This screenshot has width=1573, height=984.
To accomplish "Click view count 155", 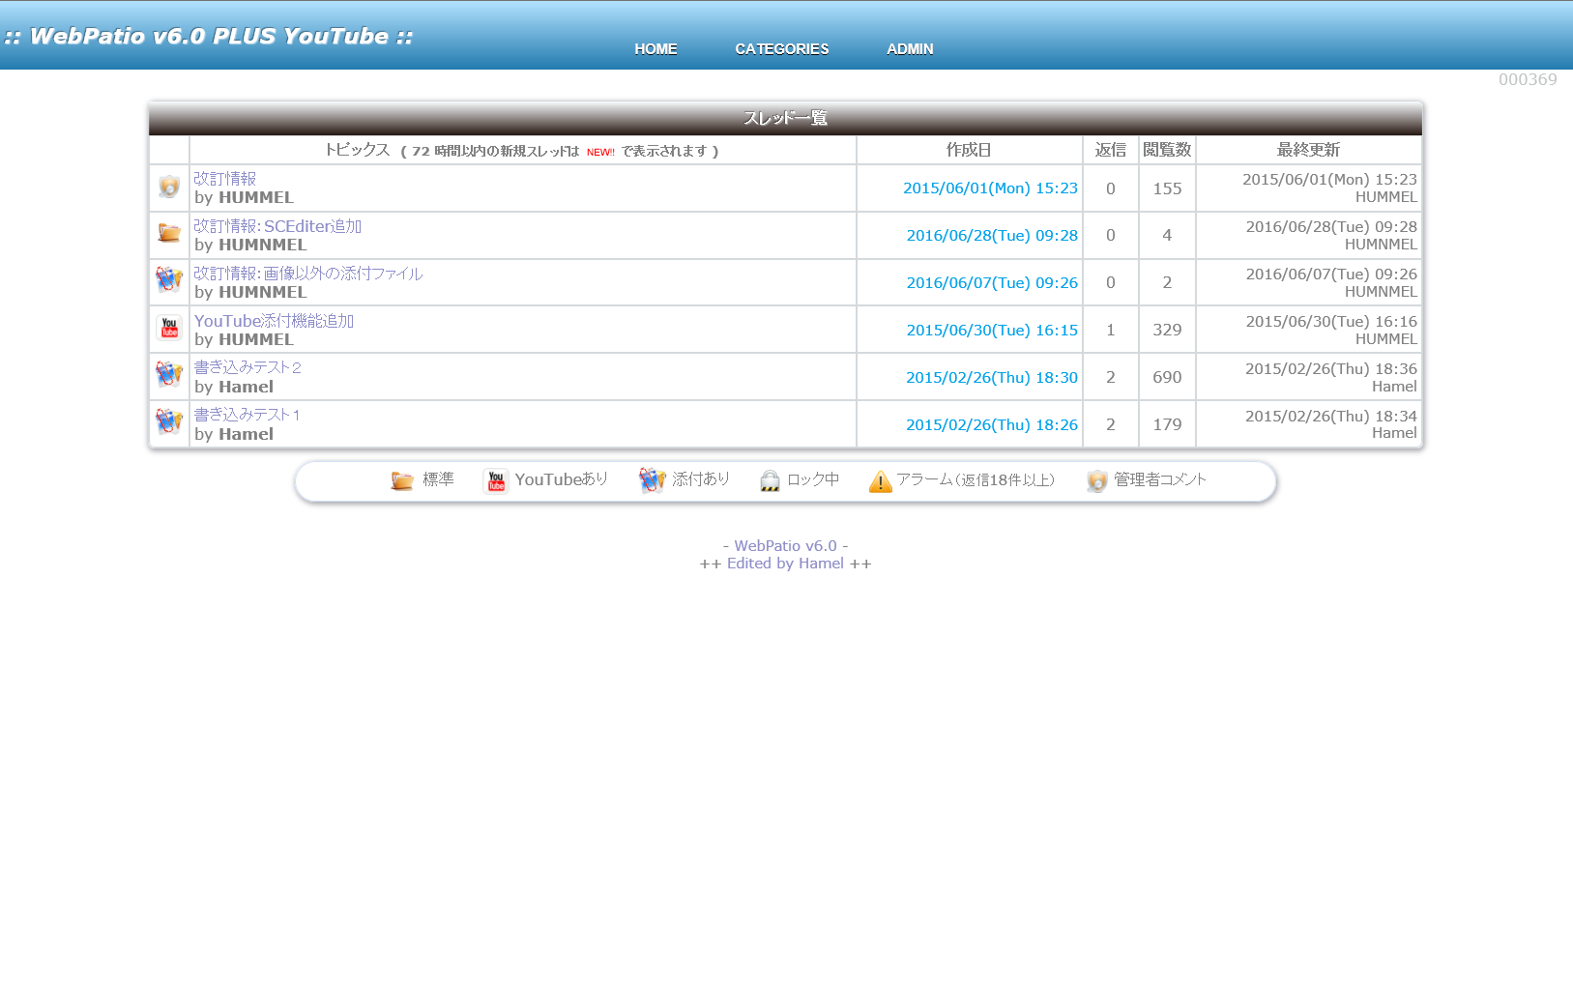I will pos(1167,188).
